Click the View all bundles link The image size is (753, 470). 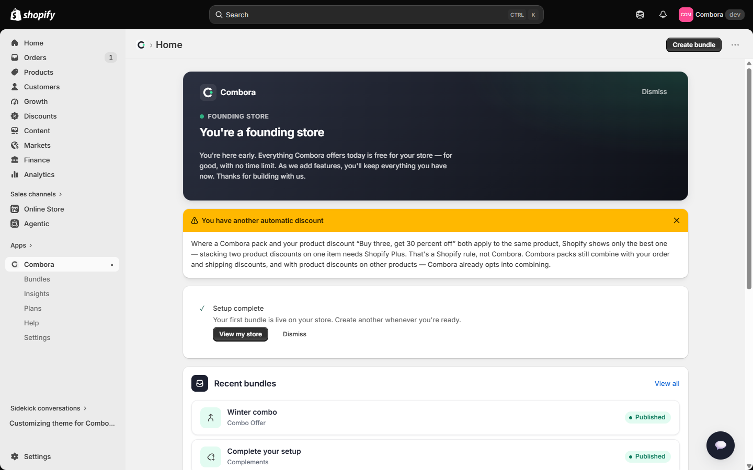pos(667,383)
